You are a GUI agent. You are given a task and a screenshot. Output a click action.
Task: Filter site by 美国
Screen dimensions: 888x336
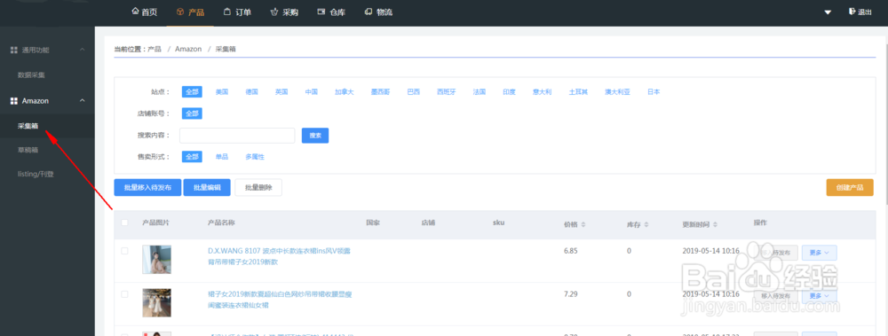coord(222,91)
